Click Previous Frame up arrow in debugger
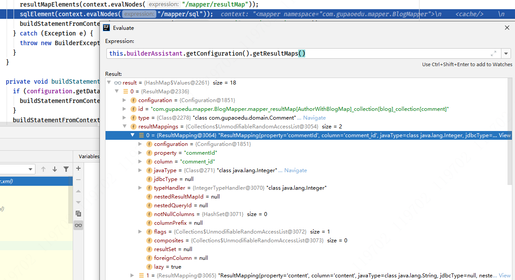The image size is (515, 280). point(43,169)
